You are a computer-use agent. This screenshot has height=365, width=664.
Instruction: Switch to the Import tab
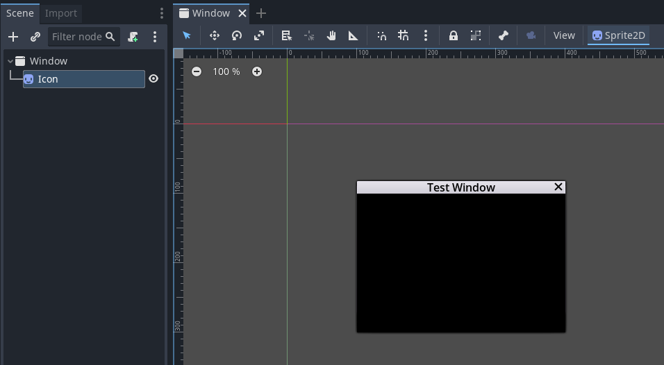[x=61, y=14]
